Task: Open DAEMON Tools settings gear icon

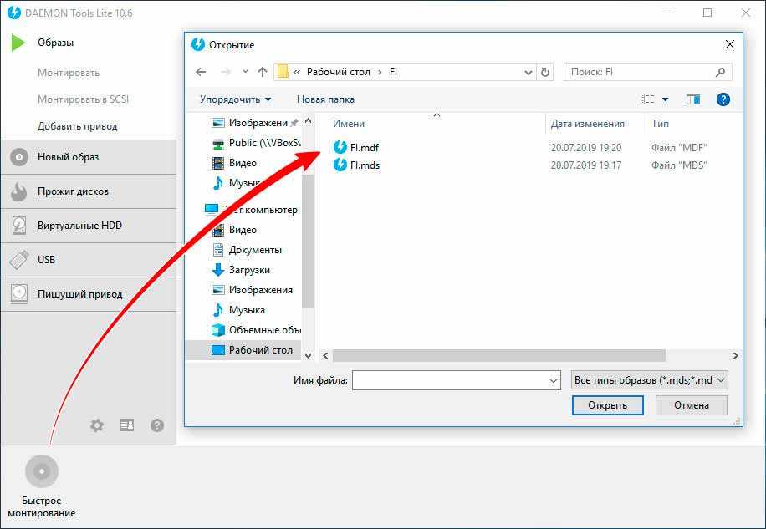Action: 97,425
